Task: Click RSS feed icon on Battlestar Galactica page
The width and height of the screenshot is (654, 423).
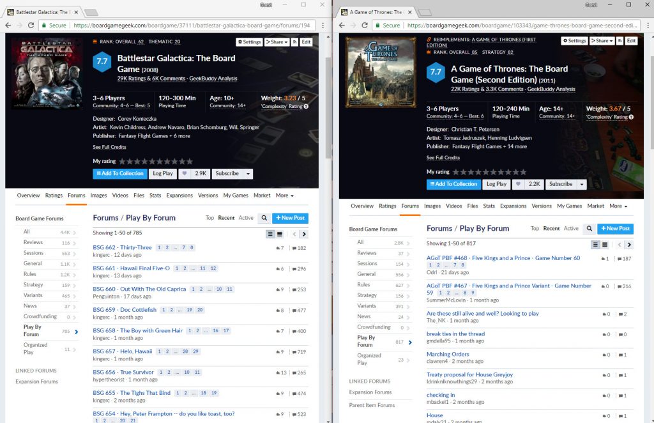Action: click(294, 42)
